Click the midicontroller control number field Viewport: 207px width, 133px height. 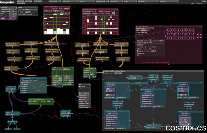[151, 41]
